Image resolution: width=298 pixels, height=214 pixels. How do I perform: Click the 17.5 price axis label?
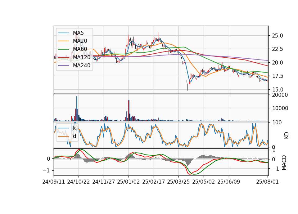pos(278,76)
